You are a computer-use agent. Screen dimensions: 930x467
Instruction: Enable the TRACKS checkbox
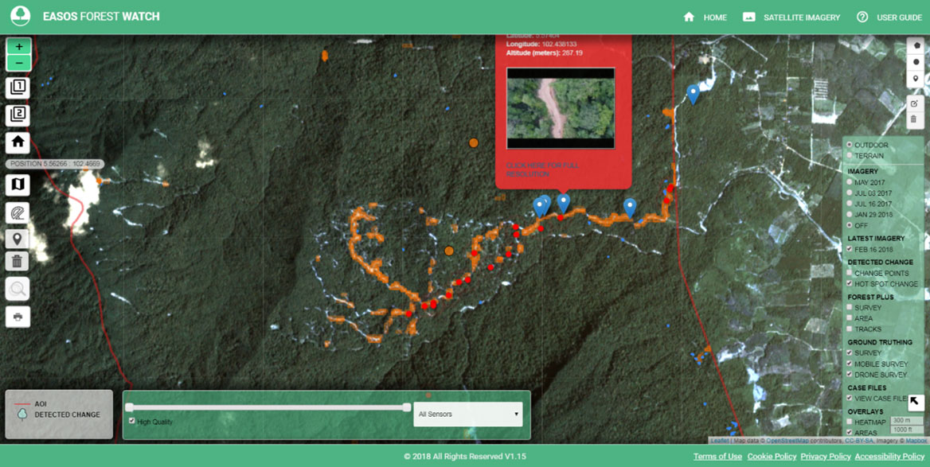(x=850, y=329)
